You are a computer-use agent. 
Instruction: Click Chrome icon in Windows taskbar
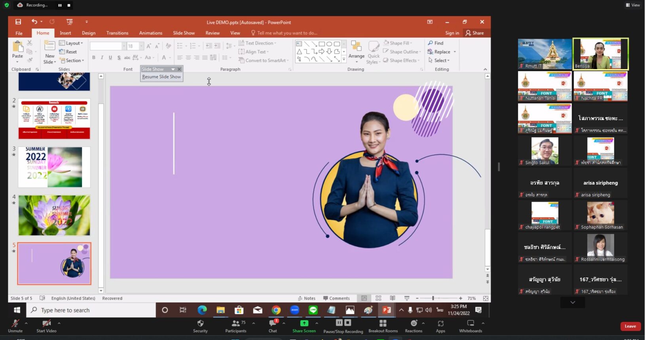276,310
